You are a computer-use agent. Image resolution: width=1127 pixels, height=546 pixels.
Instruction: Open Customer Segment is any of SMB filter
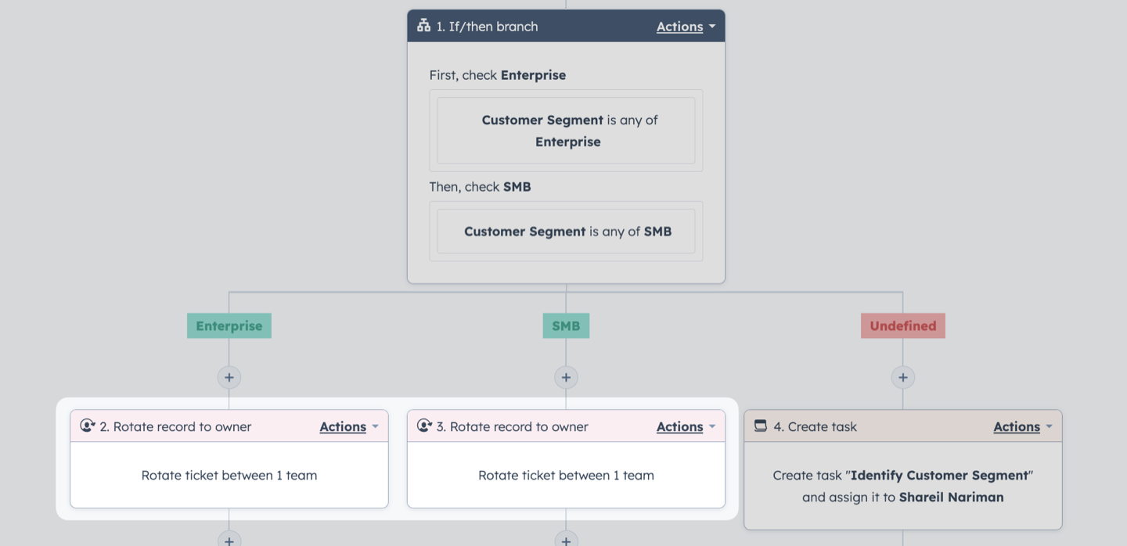pos(566,232)
